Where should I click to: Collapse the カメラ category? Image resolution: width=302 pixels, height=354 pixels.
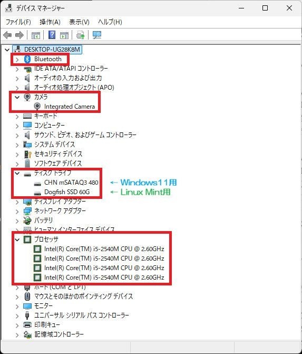pos(17,97)
